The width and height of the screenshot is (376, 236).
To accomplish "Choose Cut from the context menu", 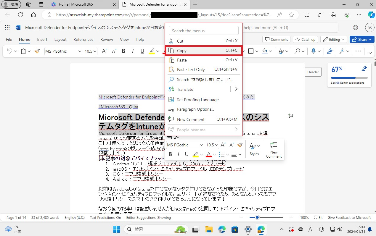I will tap(204, 41).
